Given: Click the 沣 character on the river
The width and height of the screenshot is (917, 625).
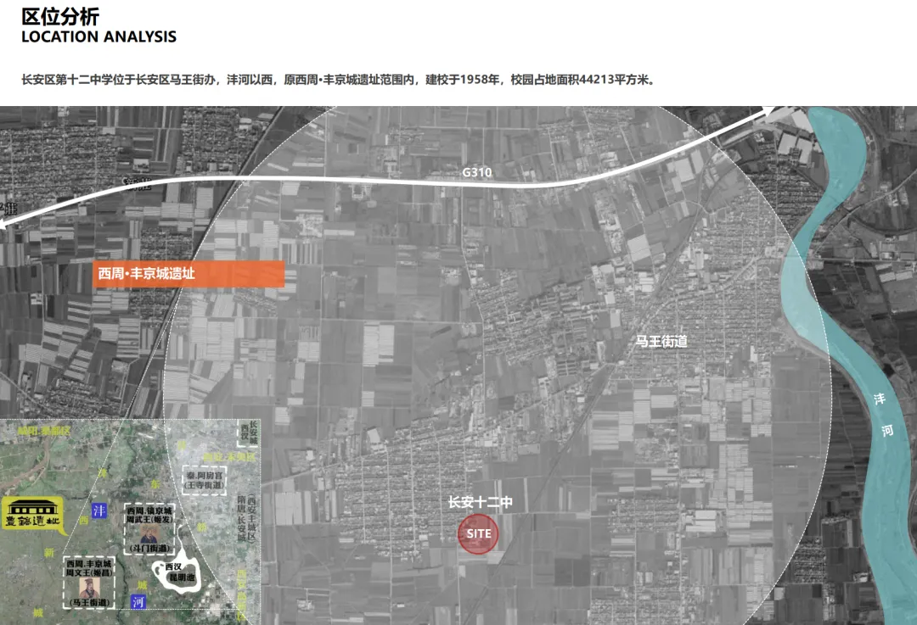Looking at the screenshot, I should [x=880, y=399].
